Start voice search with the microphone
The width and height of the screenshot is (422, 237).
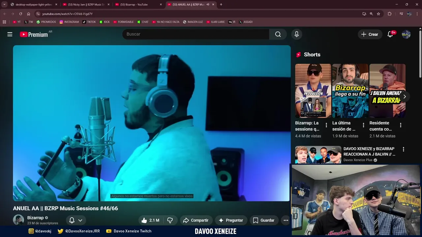coord(297,34)
